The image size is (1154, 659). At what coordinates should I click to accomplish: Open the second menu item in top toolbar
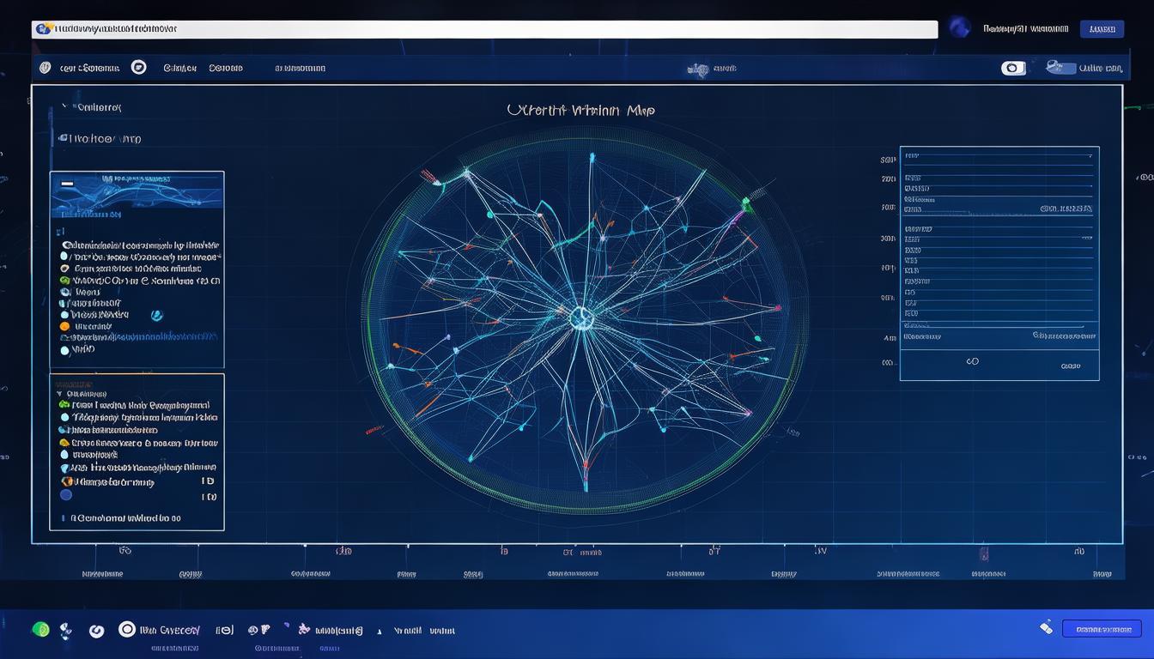[x=180, y=68]
